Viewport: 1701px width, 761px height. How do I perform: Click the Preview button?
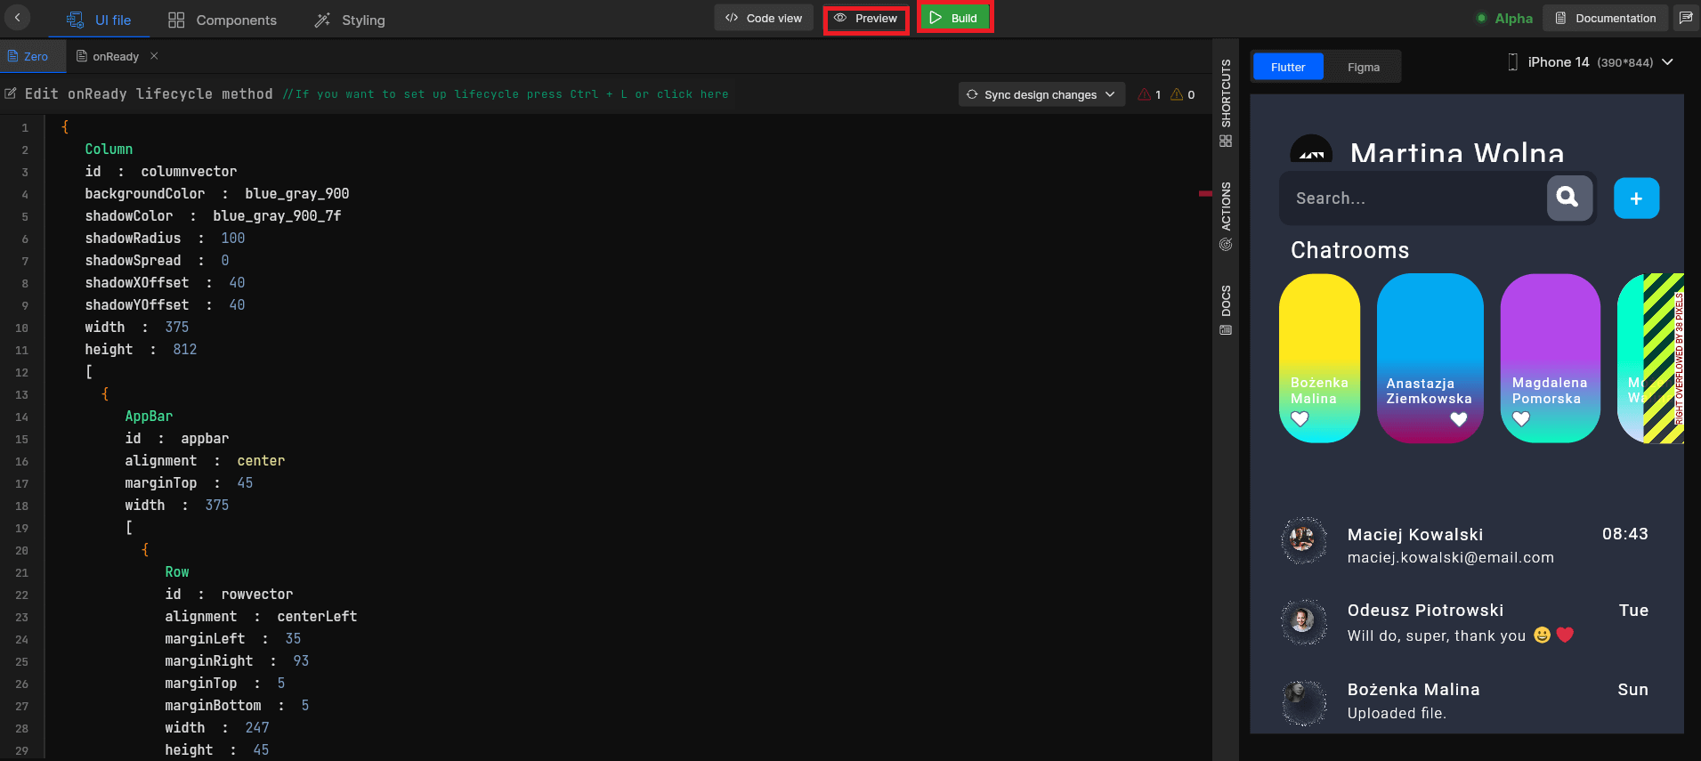[866, 19]
